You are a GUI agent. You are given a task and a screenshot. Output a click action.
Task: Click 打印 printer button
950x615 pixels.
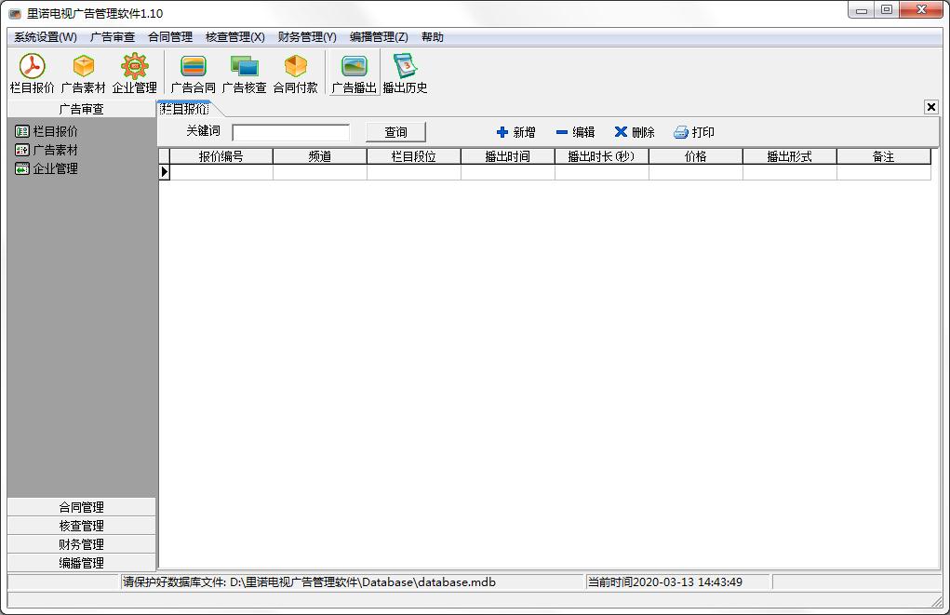tap(694, 132)
